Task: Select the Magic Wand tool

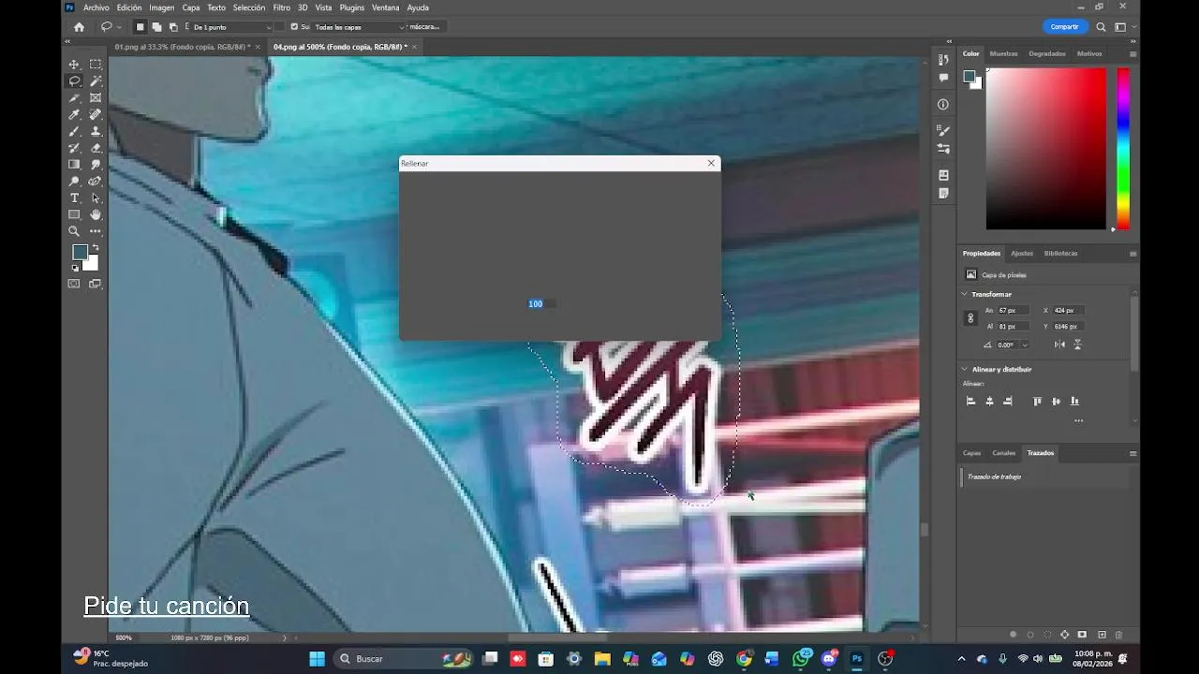Action: click(96, 81)
